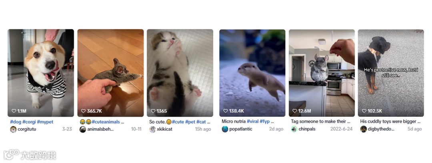Open the #mypet hashtag
This screenshot has width=432, height=163.
[x=45, y=122]
